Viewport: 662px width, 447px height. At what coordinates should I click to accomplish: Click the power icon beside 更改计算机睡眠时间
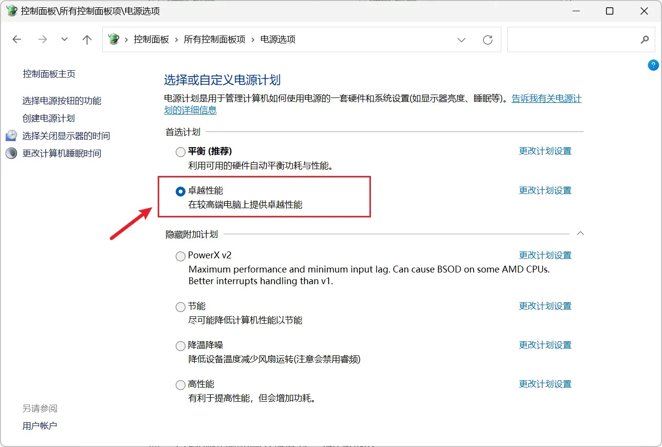click(x=11, y=153)
